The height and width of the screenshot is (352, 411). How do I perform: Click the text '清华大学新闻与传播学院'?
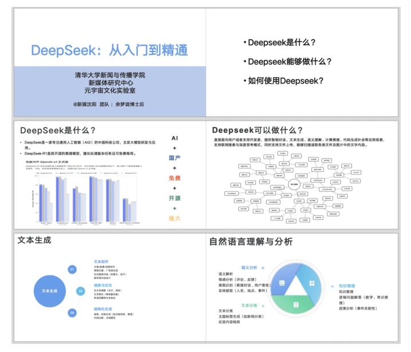click(x=110, y=75)
